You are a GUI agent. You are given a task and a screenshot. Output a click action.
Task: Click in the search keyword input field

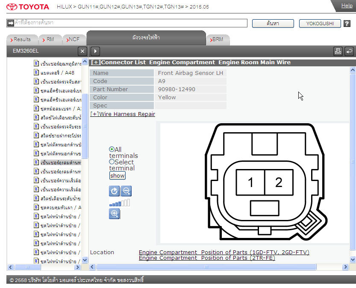[x=130, y=23]
